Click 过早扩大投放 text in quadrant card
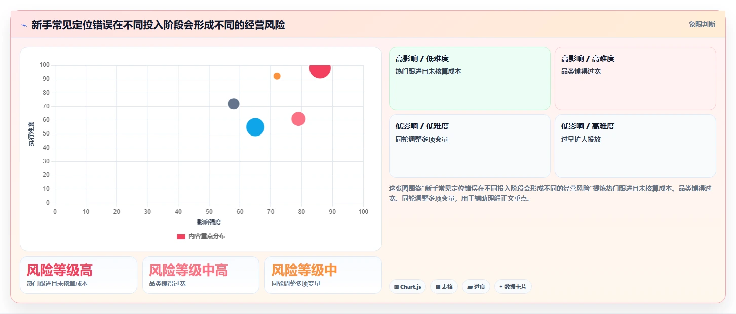This screenshot has width=736, height=314. click(x=581, y=139)
